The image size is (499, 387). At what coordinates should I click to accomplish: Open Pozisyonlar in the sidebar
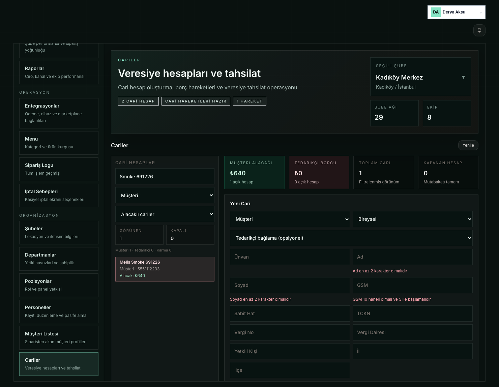click(59, 285)
